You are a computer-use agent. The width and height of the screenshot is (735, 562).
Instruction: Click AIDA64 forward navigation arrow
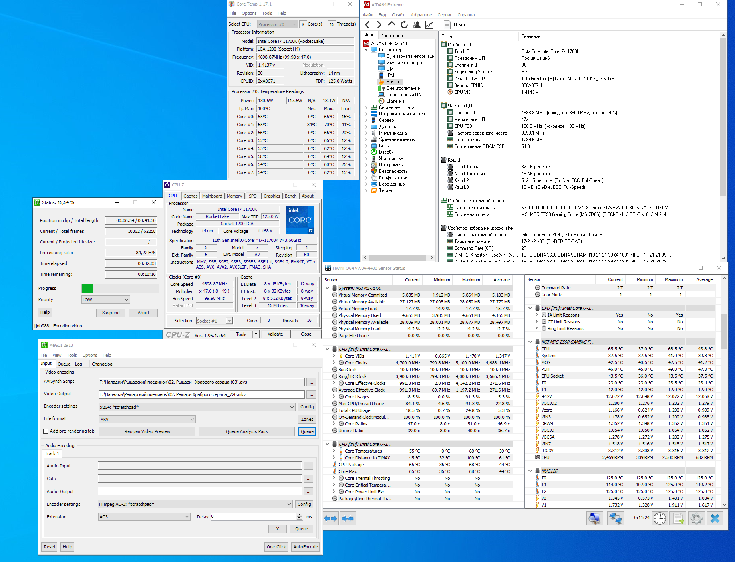tap(379, 25)
